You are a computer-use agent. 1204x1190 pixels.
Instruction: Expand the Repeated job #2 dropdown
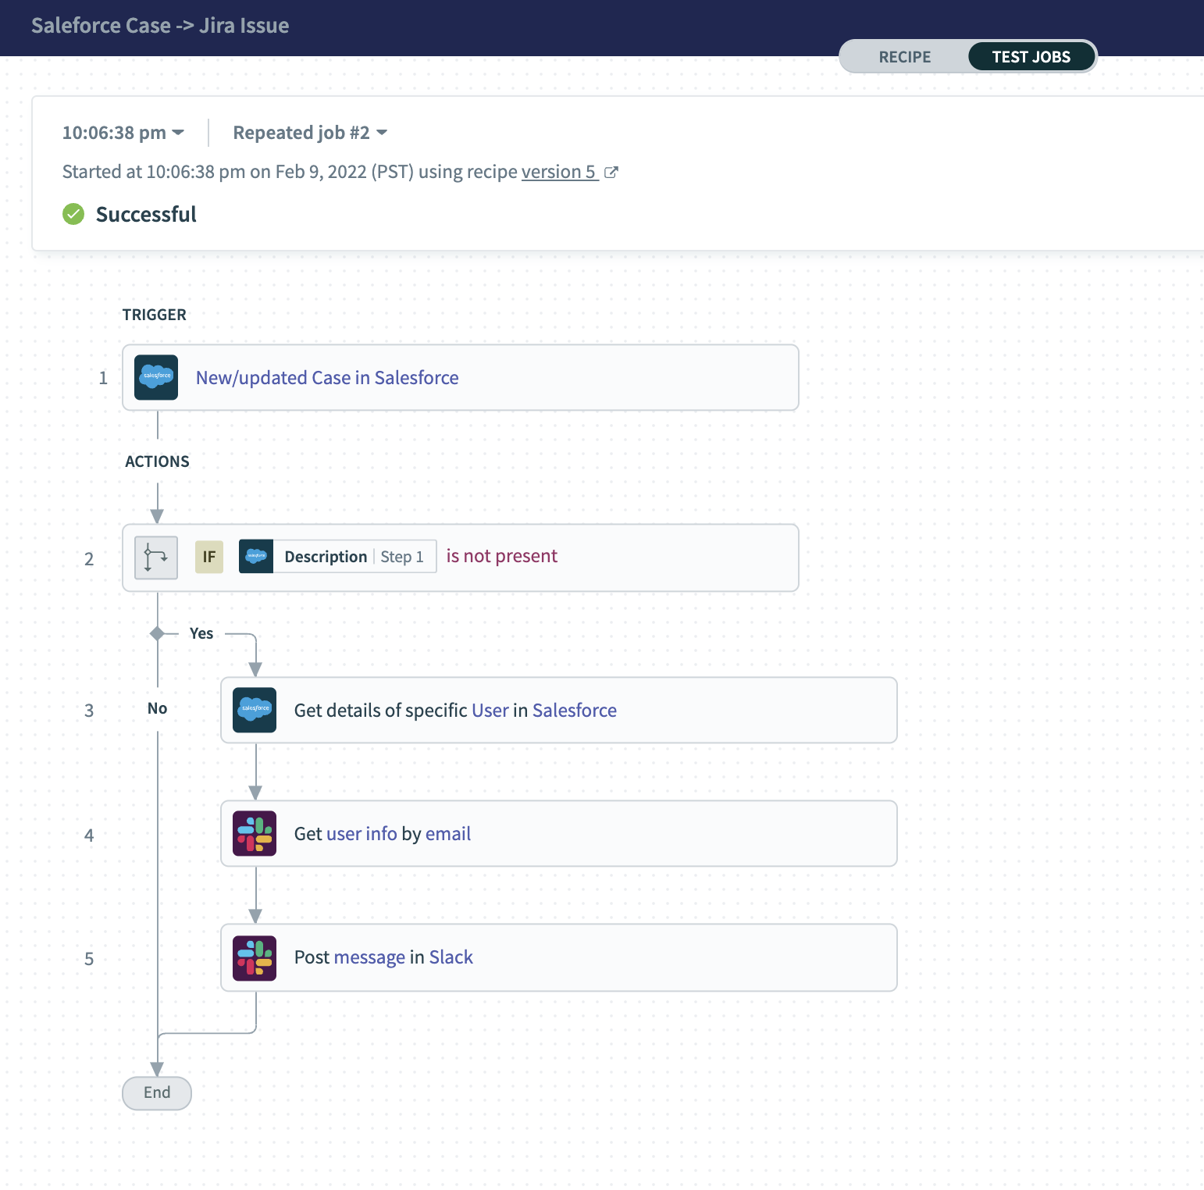point(310,133)
